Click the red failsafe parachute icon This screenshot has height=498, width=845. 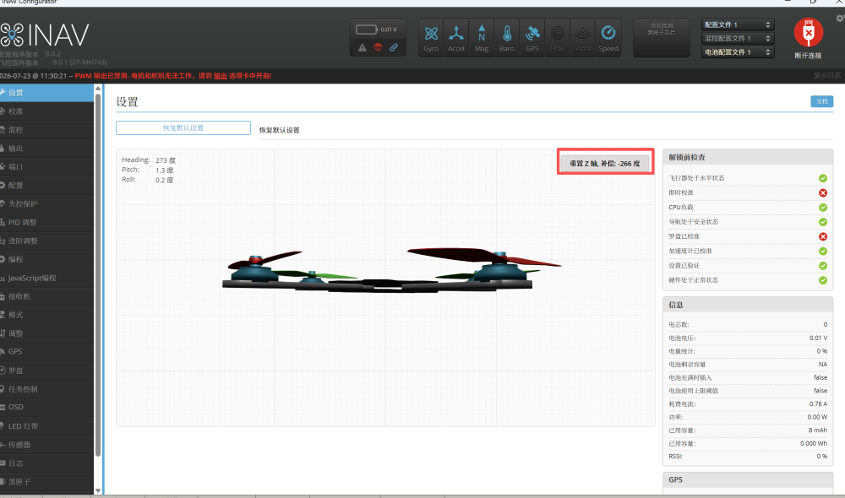coord(379,47)
